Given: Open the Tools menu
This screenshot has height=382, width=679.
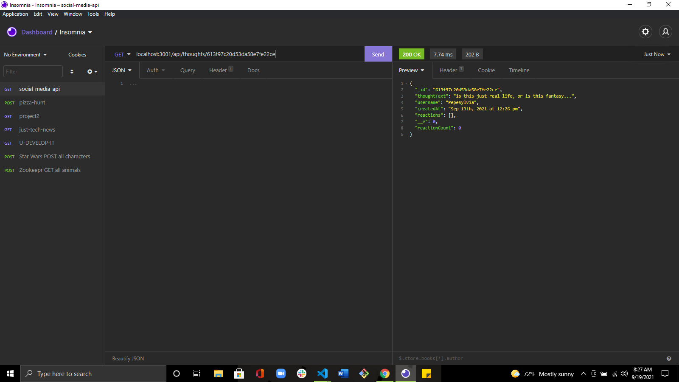Looking at the screenshot, I should click(x=93, y=14).
